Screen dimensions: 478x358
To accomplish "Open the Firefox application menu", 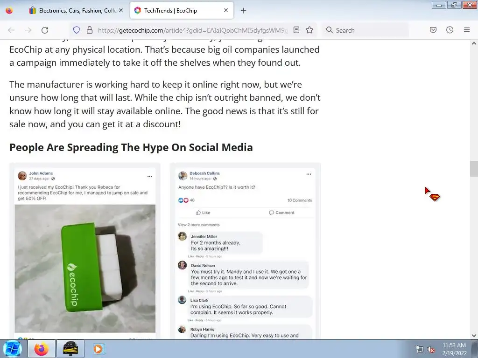I will [x=467, y=30].
